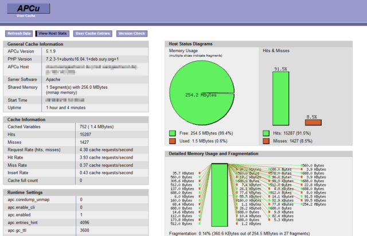Screen dimensions: 367x236
Task: Click the Detailed Memory Usage and Fragmentation header
Action: click(x=259, y=154)
